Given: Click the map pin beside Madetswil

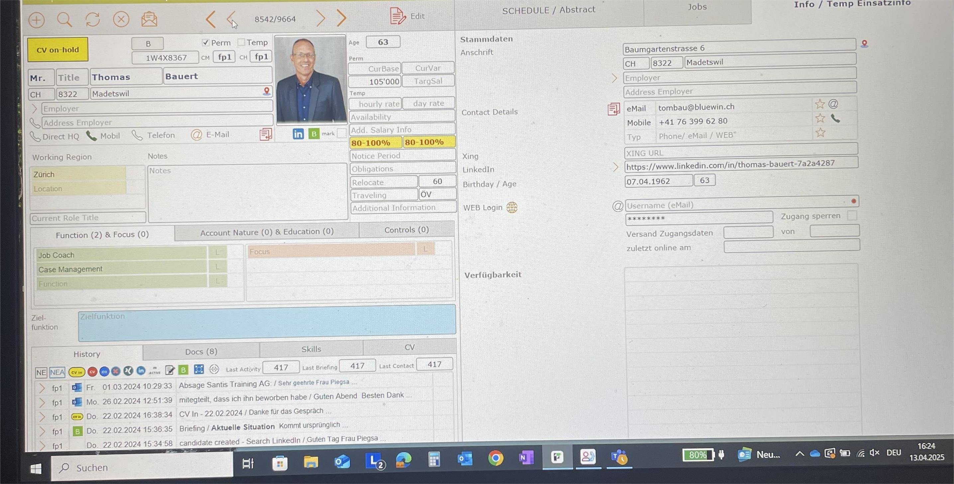Looking at the screenshot, I should tap(266, 91).
